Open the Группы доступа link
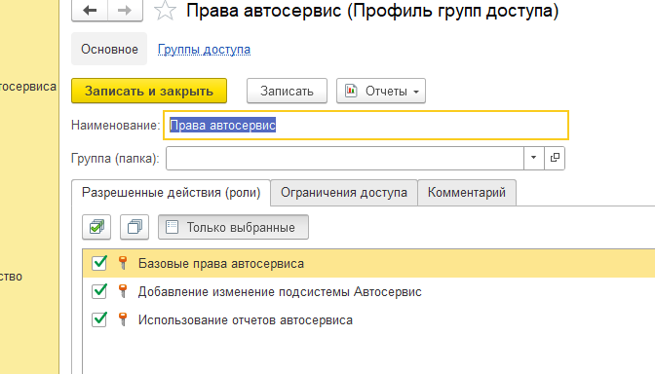655x374 pixels. tap(204, 50)
